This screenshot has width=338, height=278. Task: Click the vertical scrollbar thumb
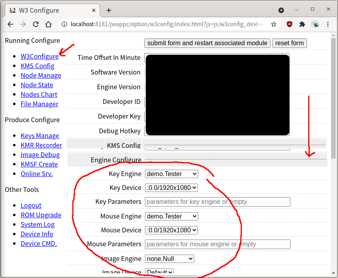334,98
